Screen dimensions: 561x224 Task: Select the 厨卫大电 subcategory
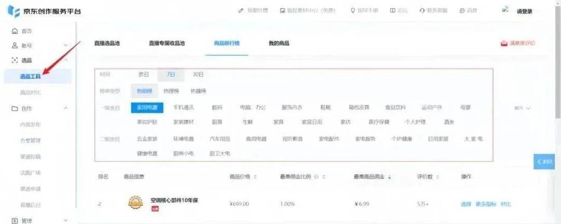(x=219, y=153)
